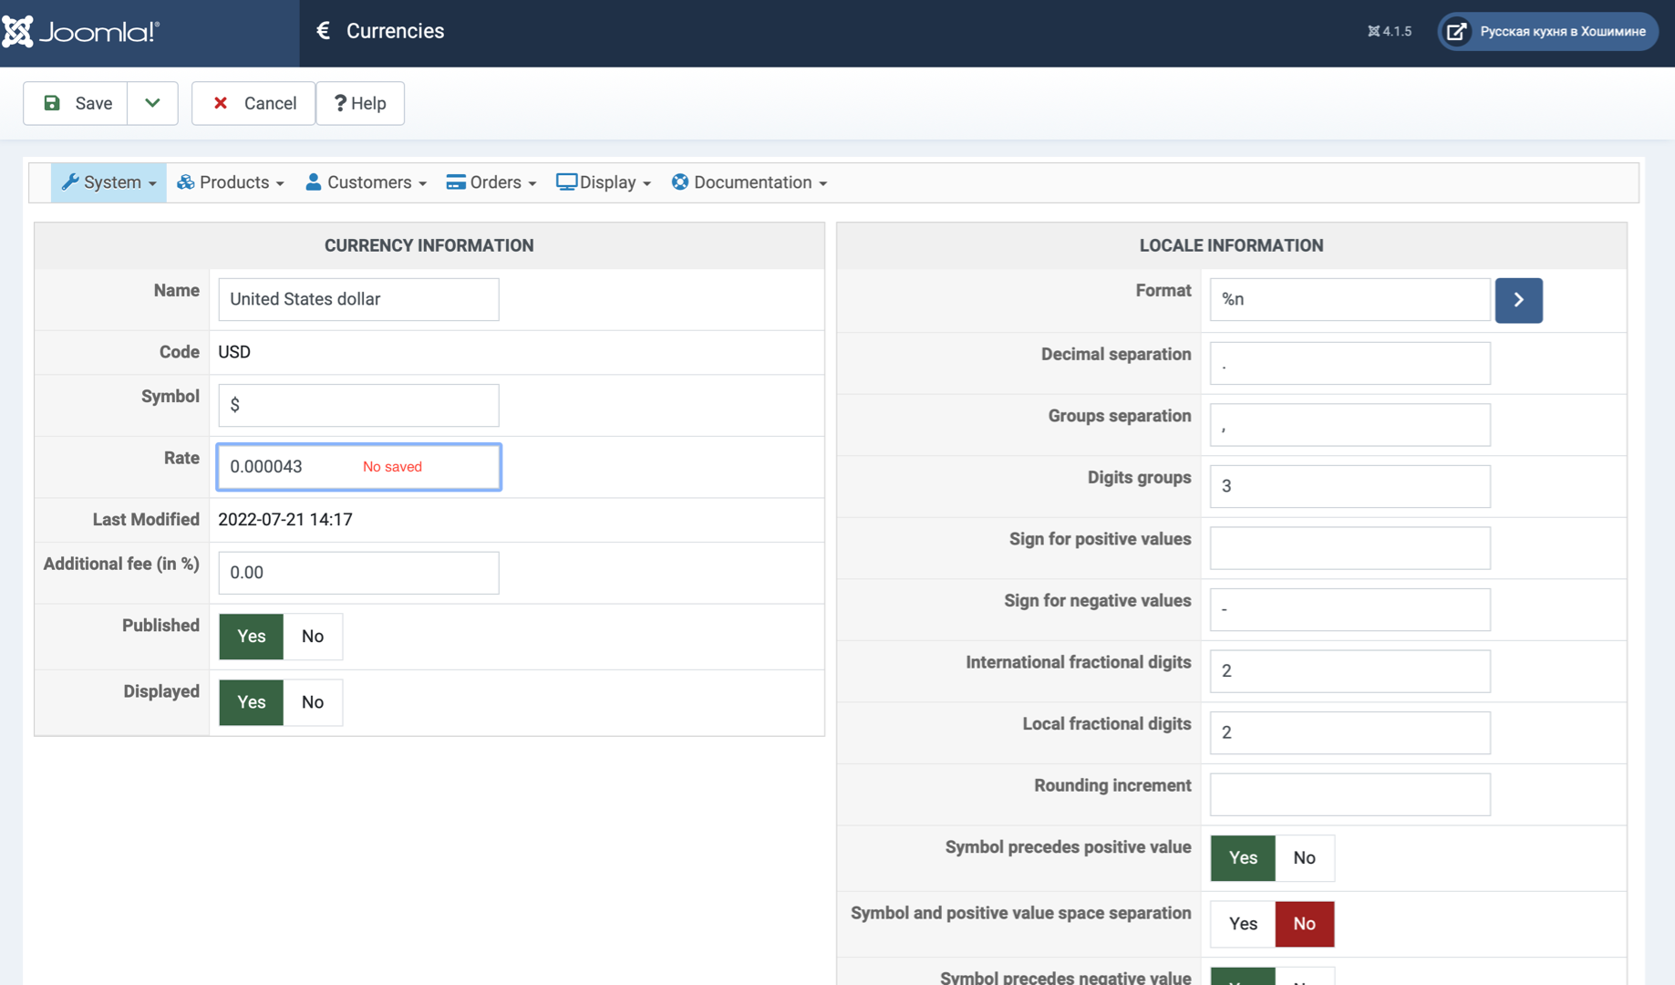Enable symbol and positive value space separation
The height and width of the screenshot is (985, 1675).
coord(1242,924)
